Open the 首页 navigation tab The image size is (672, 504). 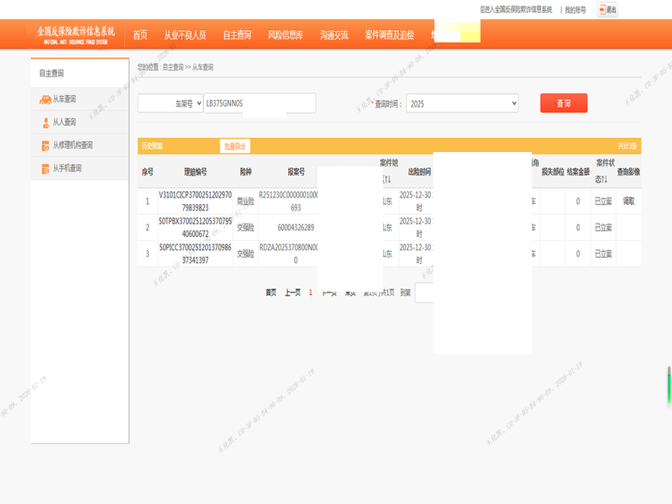click(x=139, y=35)
